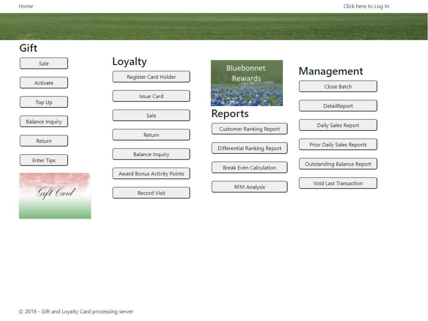Viewport: 428px width, 321px height.
Task: Open Prior Daily Sales Reports
Action: [338, 145]
